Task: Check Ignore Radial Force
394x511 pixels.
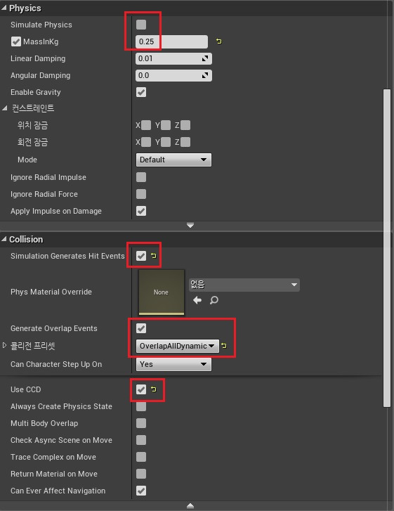Action: [x=141, y=194]
